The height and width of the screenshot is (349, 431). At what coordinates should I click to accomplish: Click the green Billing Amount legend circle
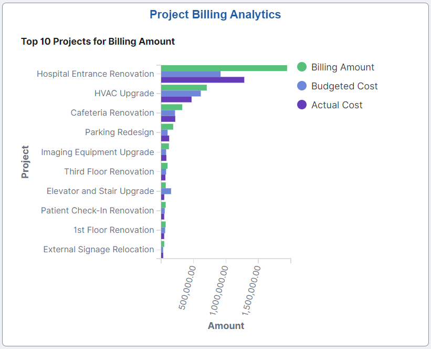tap(301, 67)
